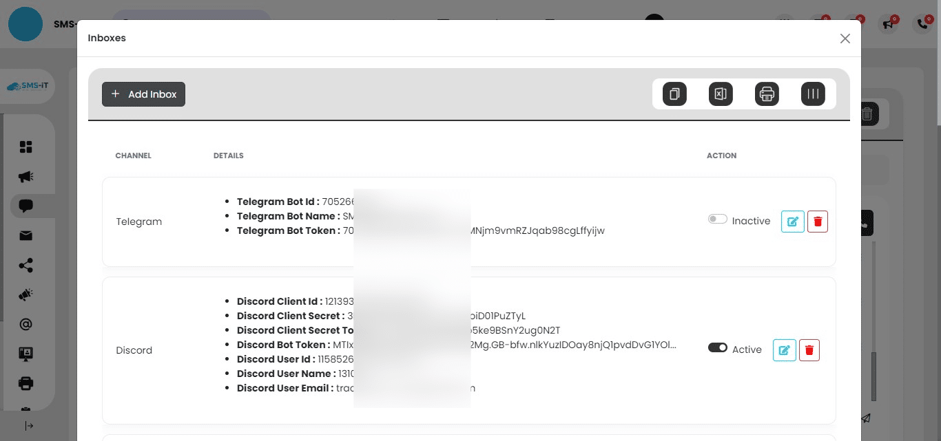Deactivate the Discord inbox
941x441 pixels.
(x=717, y=348)
